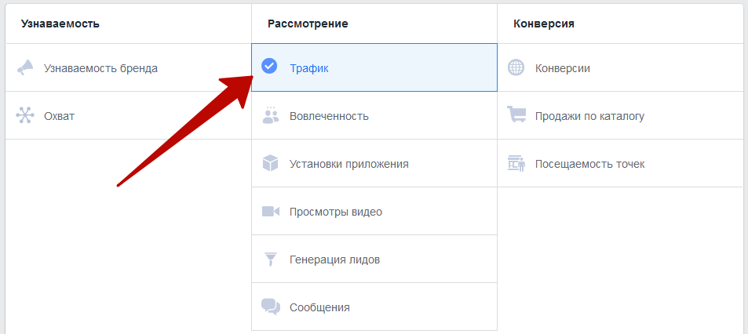Click the chat bubbles icon for messages
748x334 pixels.
(271, 307)
